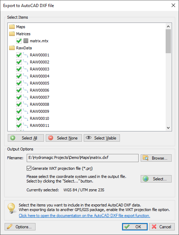Open the DXF export documentation link

tap(84, 216)
